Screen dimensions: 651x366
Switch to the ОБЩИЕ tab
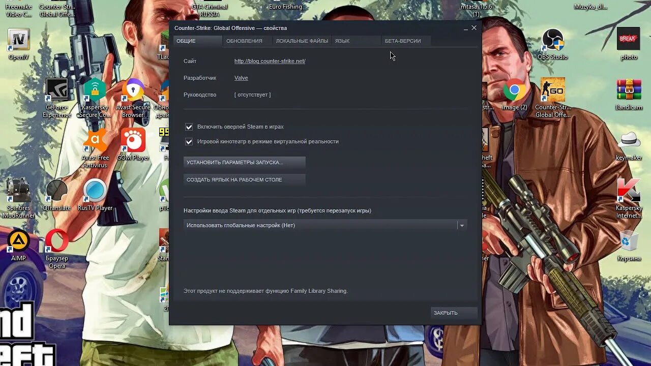197,41
